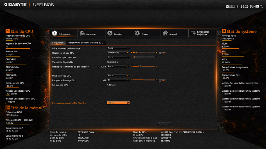Viewport: 266px width, 149px height.
Task: Open Extreme Memory Profile dropdown showing Profil2
Action: tap(118, 103)
